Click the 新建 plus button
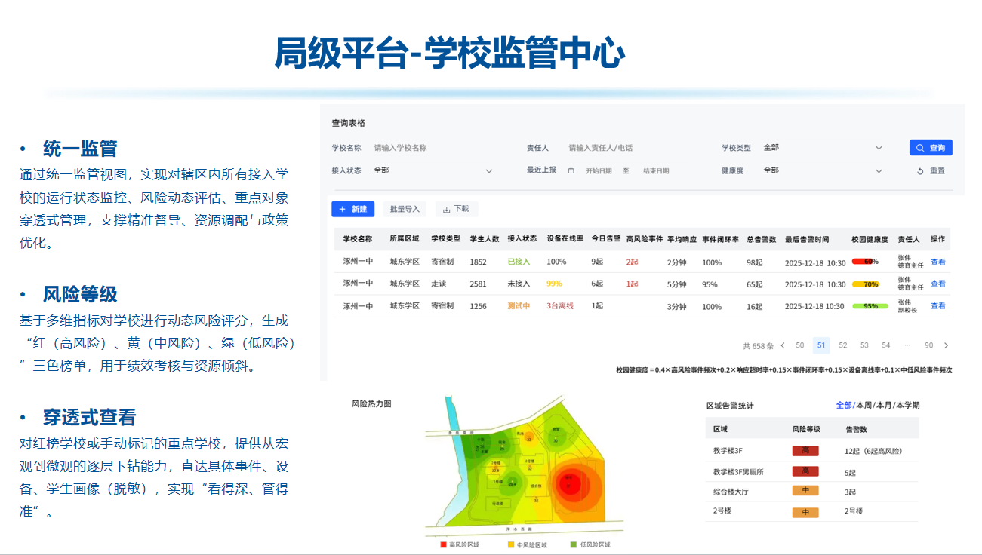The height and width of the screenshot is (555, 982). (352, 209)
